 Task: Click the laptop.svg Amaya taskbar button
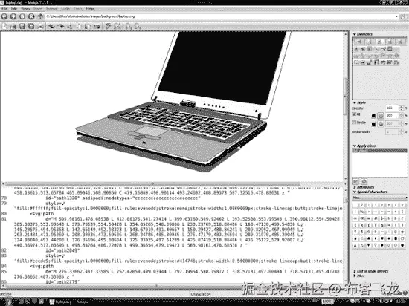[68, 302]
